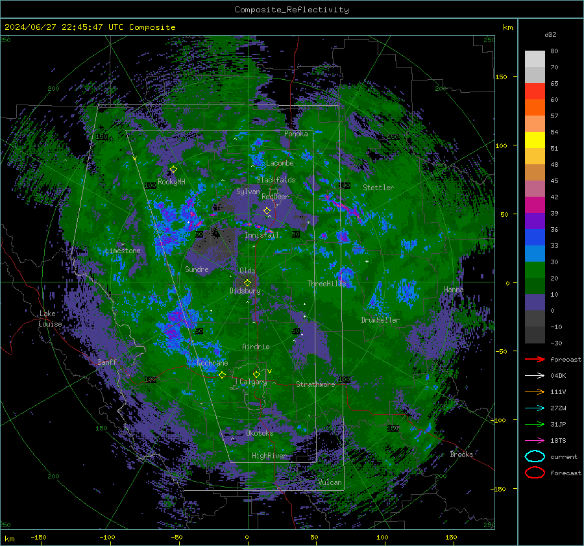Click the red forecast ellipse in legend

(535, 473)
